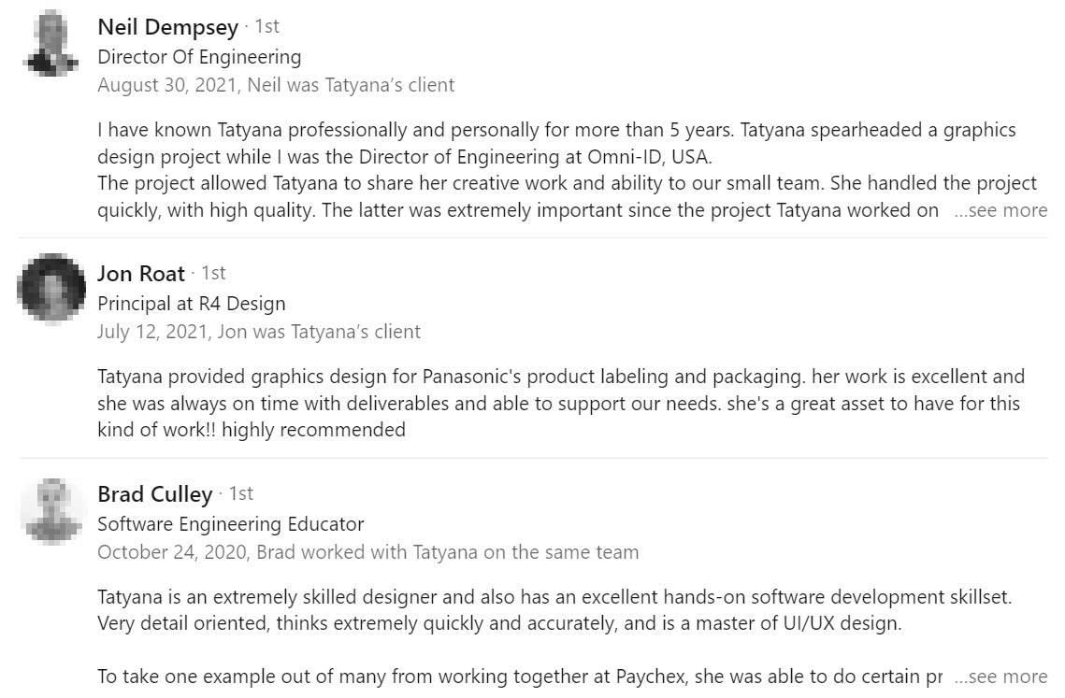The image size is (1065, 698).
Task: Open Neil Dempsey's profile photo
Action: [51, 43]
